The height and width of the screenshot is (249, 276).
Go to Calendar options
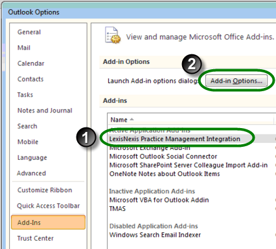coord(30,63)
